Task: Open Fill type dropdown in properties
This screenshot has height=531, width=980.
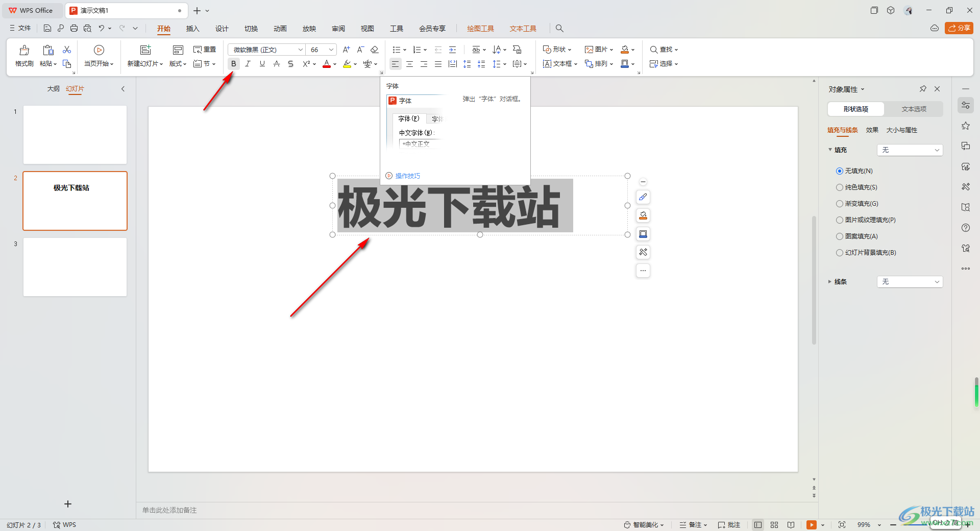Action: click(x=910, y=150)
